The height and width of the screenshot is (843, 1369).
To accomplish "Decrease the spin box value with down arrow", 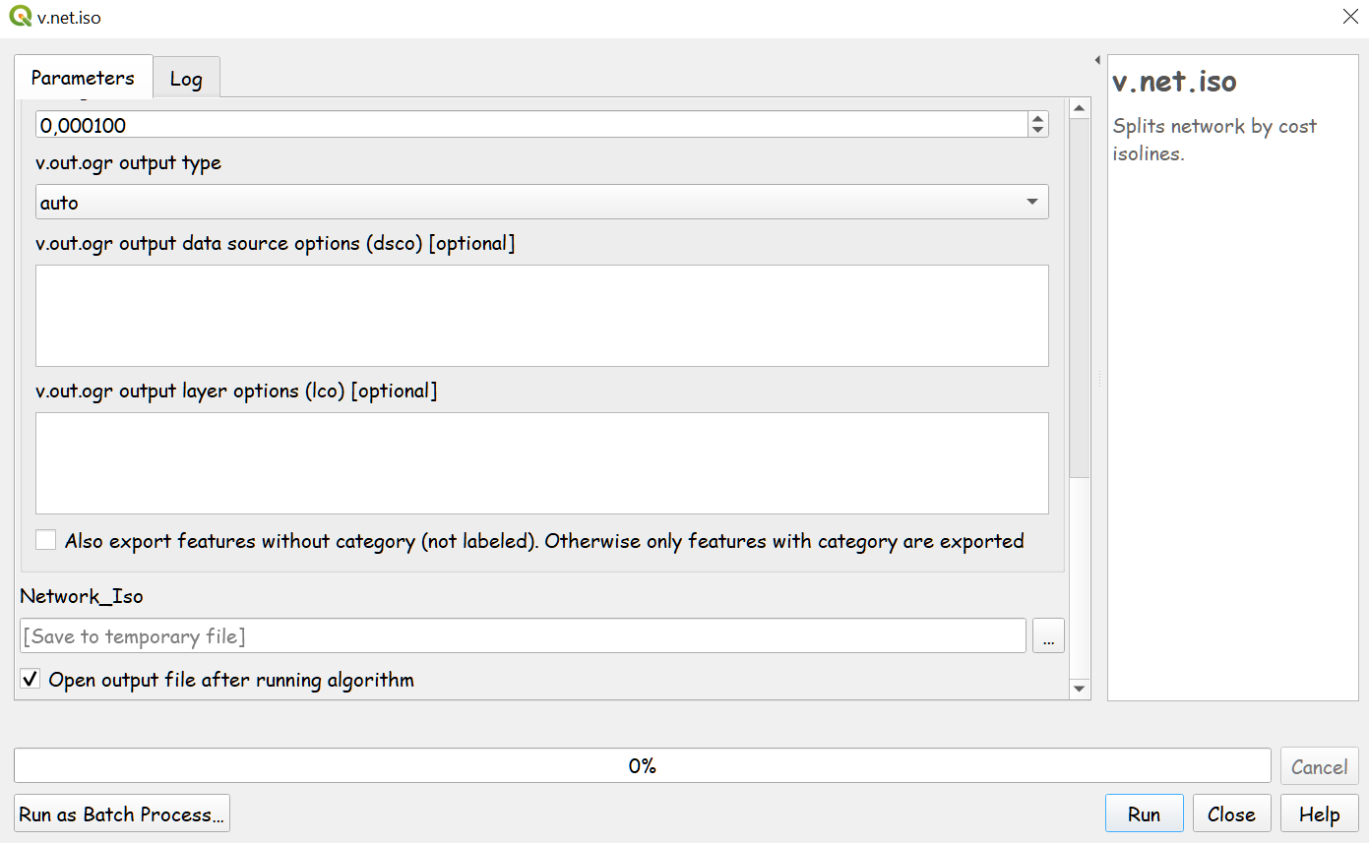I will pyautogui.click(x=1037, y=130).
